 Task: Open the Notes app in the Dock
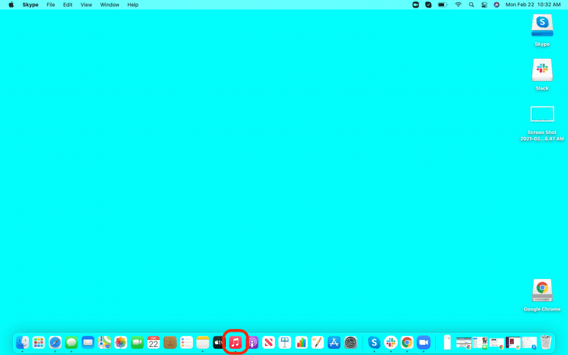pos(203,342)
